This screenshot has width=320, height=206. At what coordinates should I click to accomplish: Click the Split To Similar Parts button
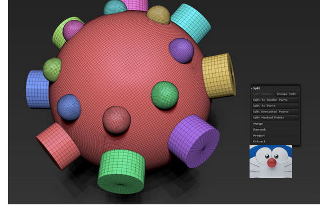pyautogui.click(x=275, y=100)
